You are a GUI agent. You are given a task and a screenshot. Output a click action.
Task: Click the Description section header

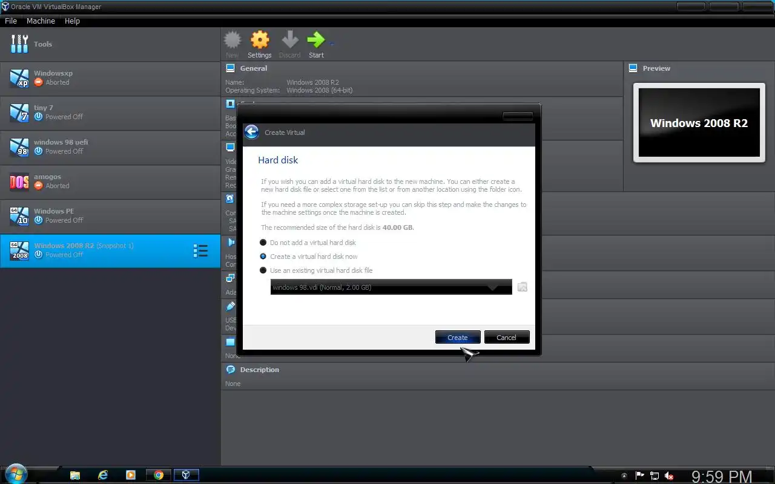(260, 370)
